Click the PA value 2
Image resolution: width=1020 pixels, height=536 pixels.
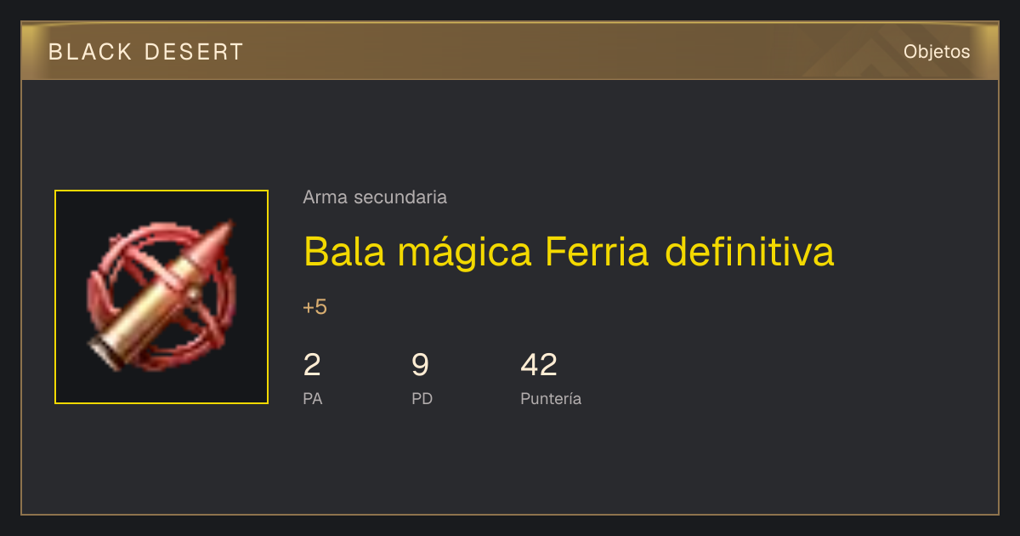click(x=312, y=365)
